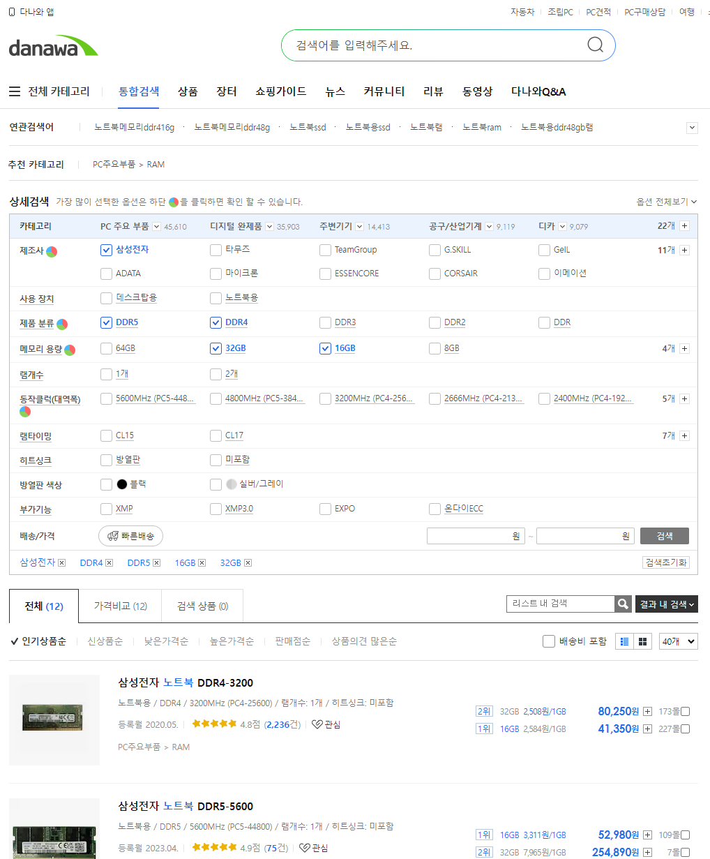Open the 상품 menu tab

pos(188,91)
